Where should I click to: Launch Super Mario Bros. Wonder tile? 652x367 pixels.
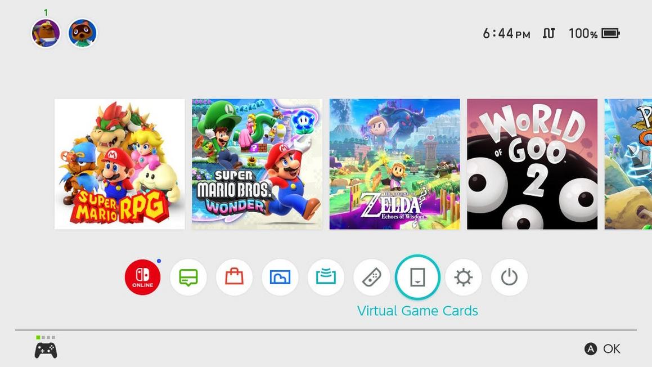pos(257,164)
